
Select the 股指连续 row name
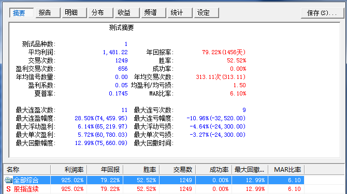click(x=26, y=189)
